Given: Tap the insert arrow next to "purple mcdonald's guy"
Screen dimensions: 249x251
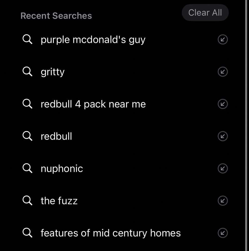Looking at the screenshot, I should pyautogui.click(x=222, y=39).
